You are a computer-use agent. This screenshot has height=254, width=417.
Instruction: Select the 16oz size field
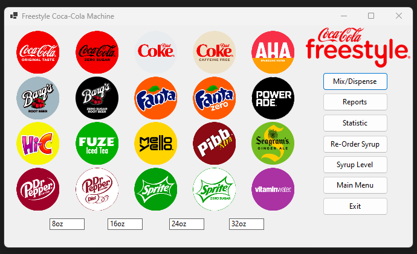click(x=125, y=224)
